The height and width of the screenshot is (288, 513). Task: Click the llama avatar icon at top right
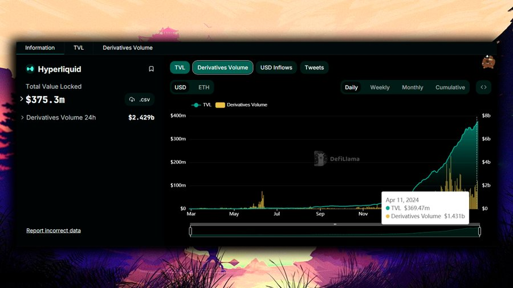point(488,61)
